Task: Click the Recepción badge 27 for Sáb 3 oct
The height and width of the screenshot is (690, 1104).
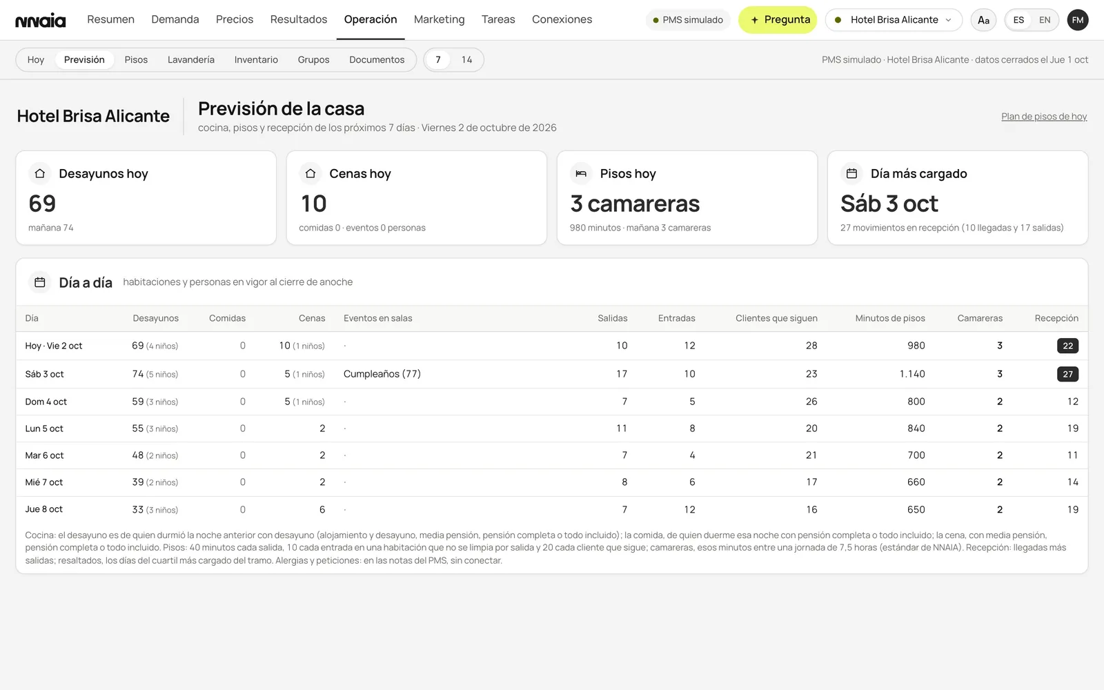Action: pyautogui.click(x=1067, y=374)
